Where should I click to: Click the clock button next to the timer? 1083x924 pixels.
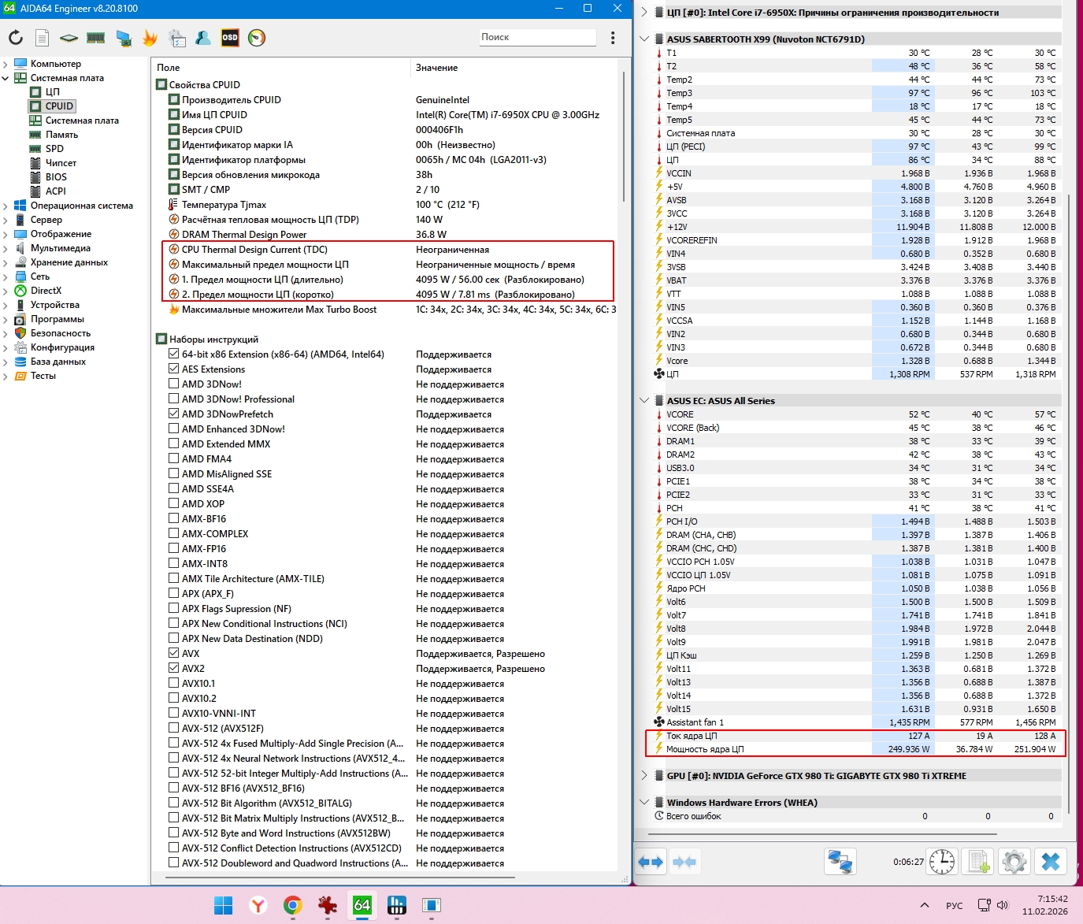(x=942, y=862)
